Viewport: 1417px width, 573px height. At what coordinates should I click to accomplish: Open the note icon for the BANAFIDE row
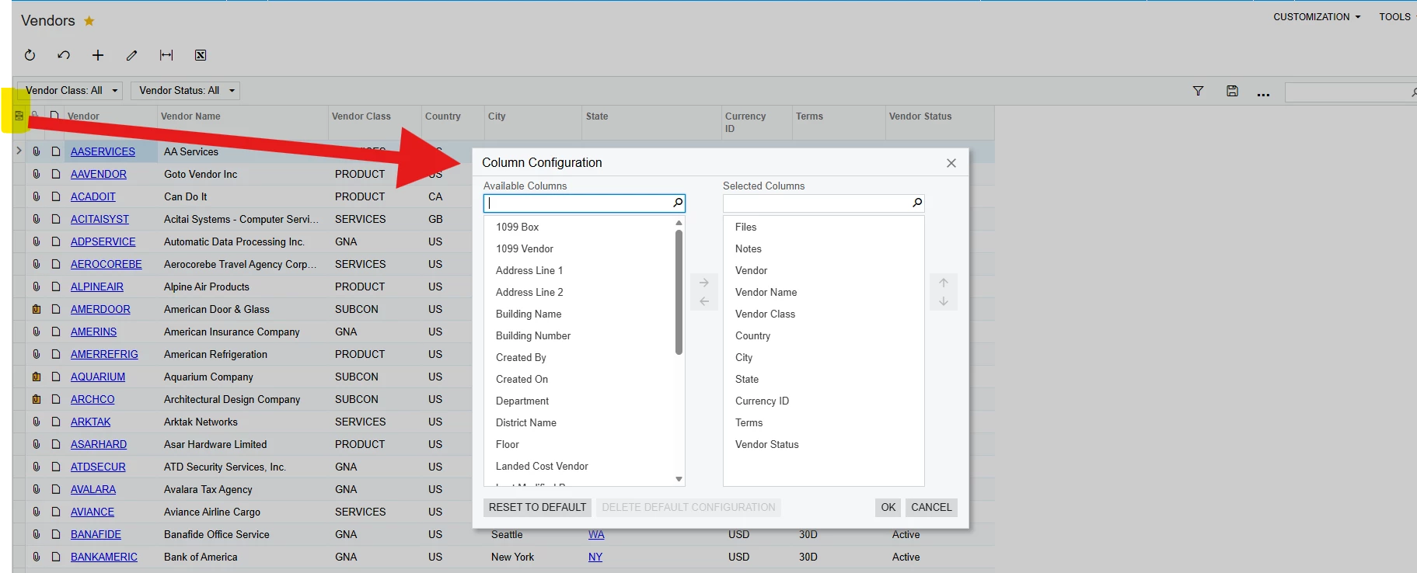point(56,534)
